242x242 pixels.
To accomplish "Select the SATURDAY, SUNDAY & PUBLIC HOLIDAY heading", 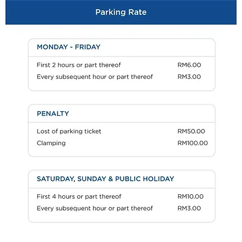I will (105, 179).
